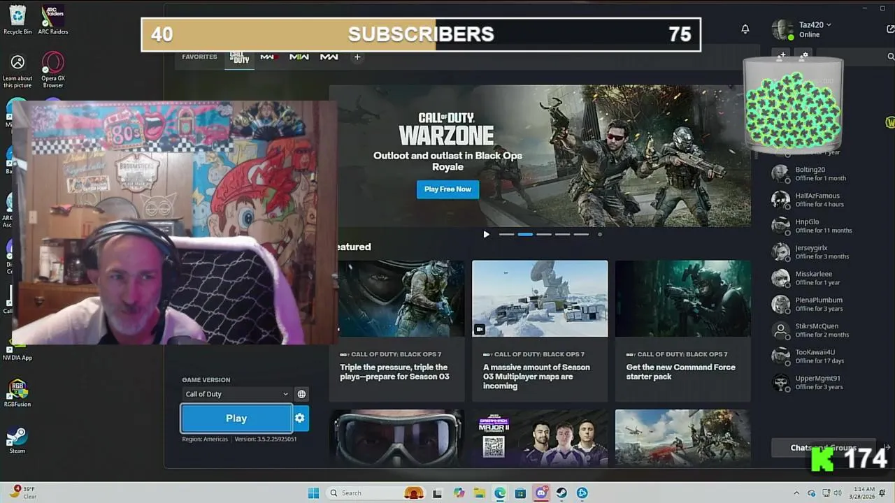895x503 pixels.
Task: Open the Favorites tab
Action: pos(199,57)
